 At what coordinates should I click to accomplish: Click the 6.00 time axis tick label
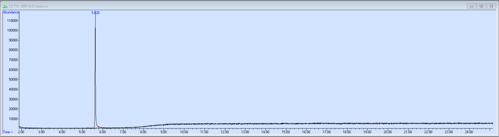coord(102,132)
